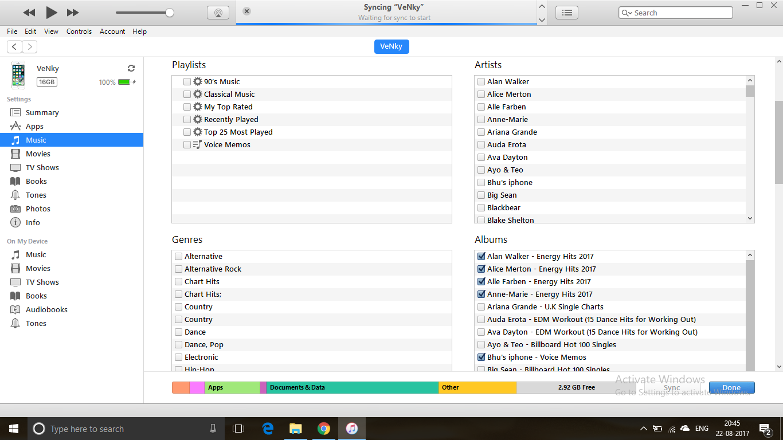Viewport: 783px width, 440px height.
Task: Check the Ariana Grande - U.K Single Charts album
Action: click(x=481, y=307)
